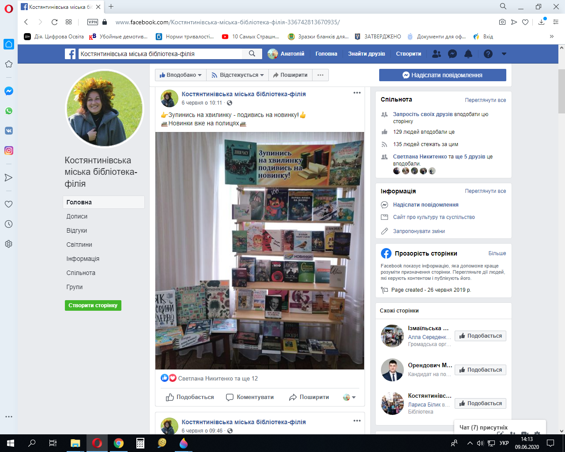565x452 pixels.
Task: Open Instagram in Opera sidebar
Action: 8,151
